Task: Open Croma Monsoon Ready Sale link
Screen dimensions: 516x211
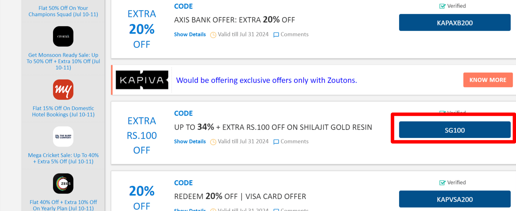Action: point(63,61)
